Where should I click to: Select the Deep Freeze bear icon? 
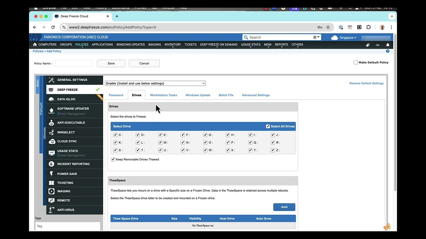point(51,90)
